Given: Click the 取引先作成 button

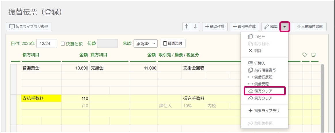Looking at the screenshot, I should click(x=244, y=26).
